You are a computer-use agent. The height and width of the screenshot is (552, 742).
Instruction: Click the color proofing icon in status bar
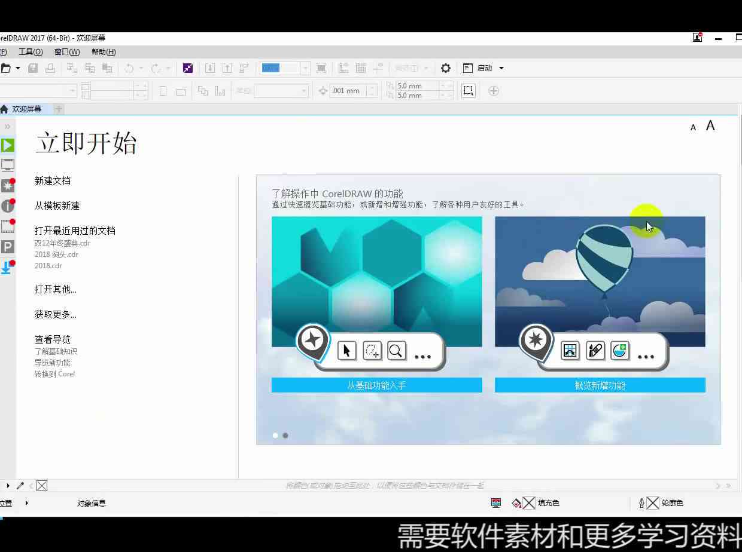point(495,503)
